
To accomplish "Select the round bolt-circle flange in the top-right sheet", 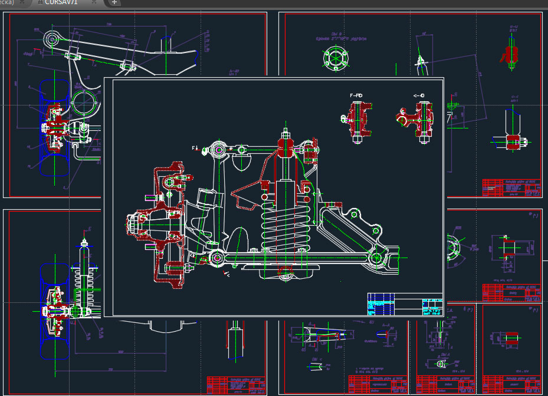I will pos(336,58).
